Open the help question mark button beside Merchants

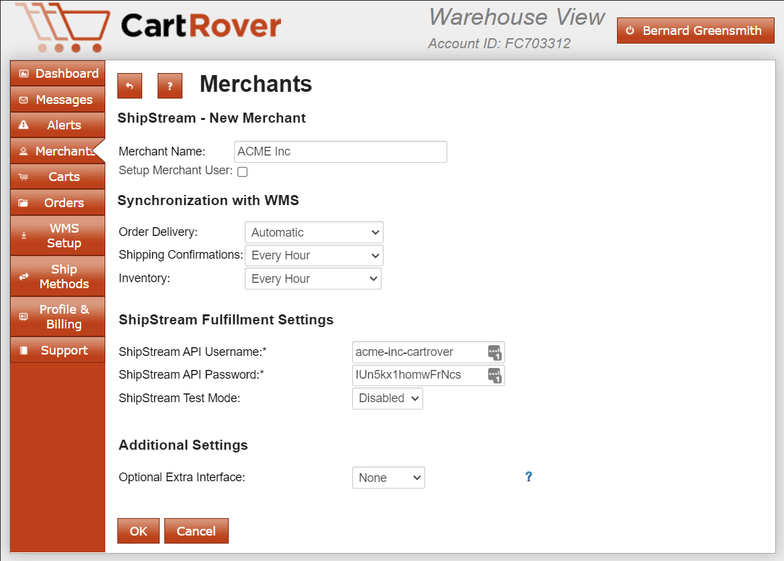[170, 86]
